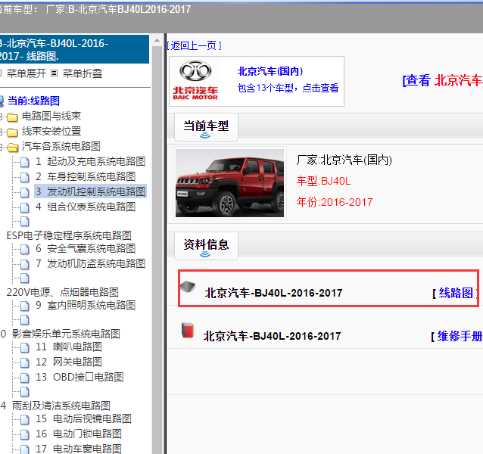Screen dimensions: 483x454
Task: Click the page icon above 雨刮及清洁系统电路图
Action: tap(25, 392)
